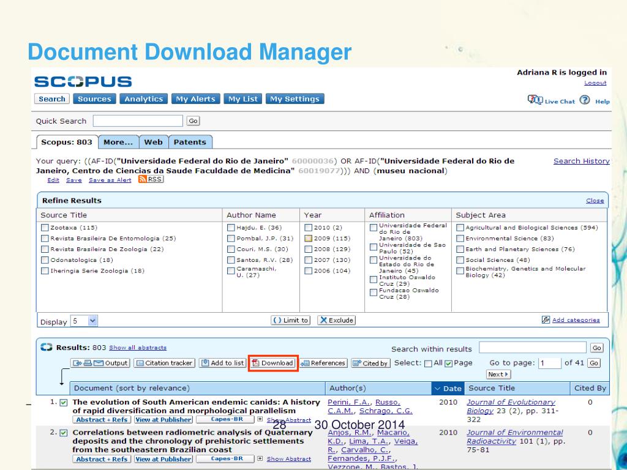Check Environmental Science (83) checkbox
This screenshot has height=470, width=627.
click(x=460, y=238)
